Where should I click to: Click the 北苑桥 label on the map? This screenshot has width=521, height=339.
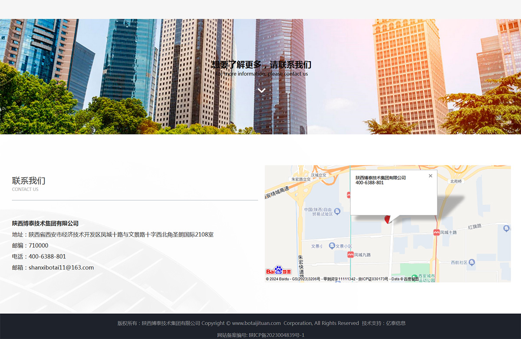456,181
